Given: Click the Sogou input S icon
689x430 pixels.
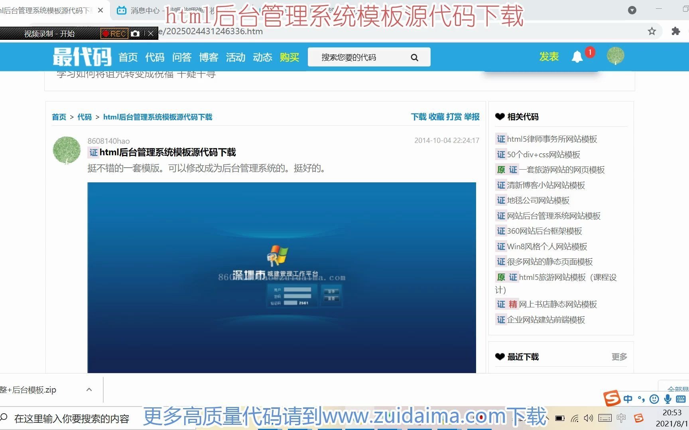Looking at the screenshot, I should point(612,398).
